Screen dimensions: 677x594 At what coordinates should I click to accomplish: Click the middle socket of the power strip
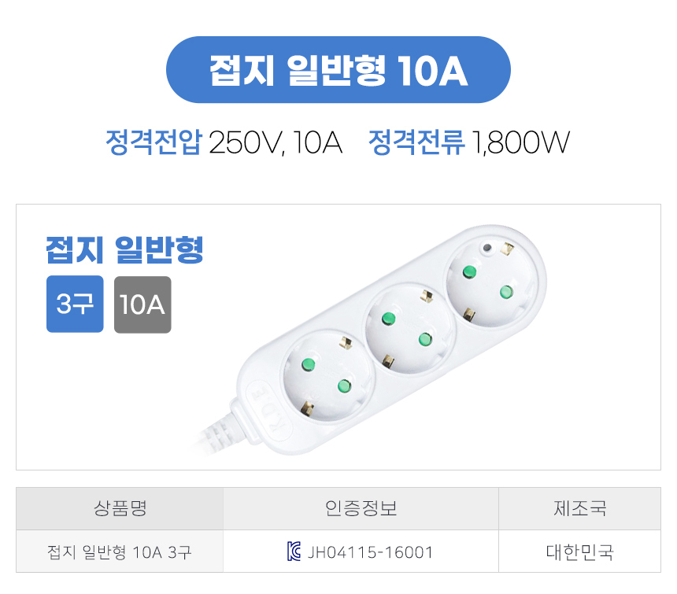(407, 330)
